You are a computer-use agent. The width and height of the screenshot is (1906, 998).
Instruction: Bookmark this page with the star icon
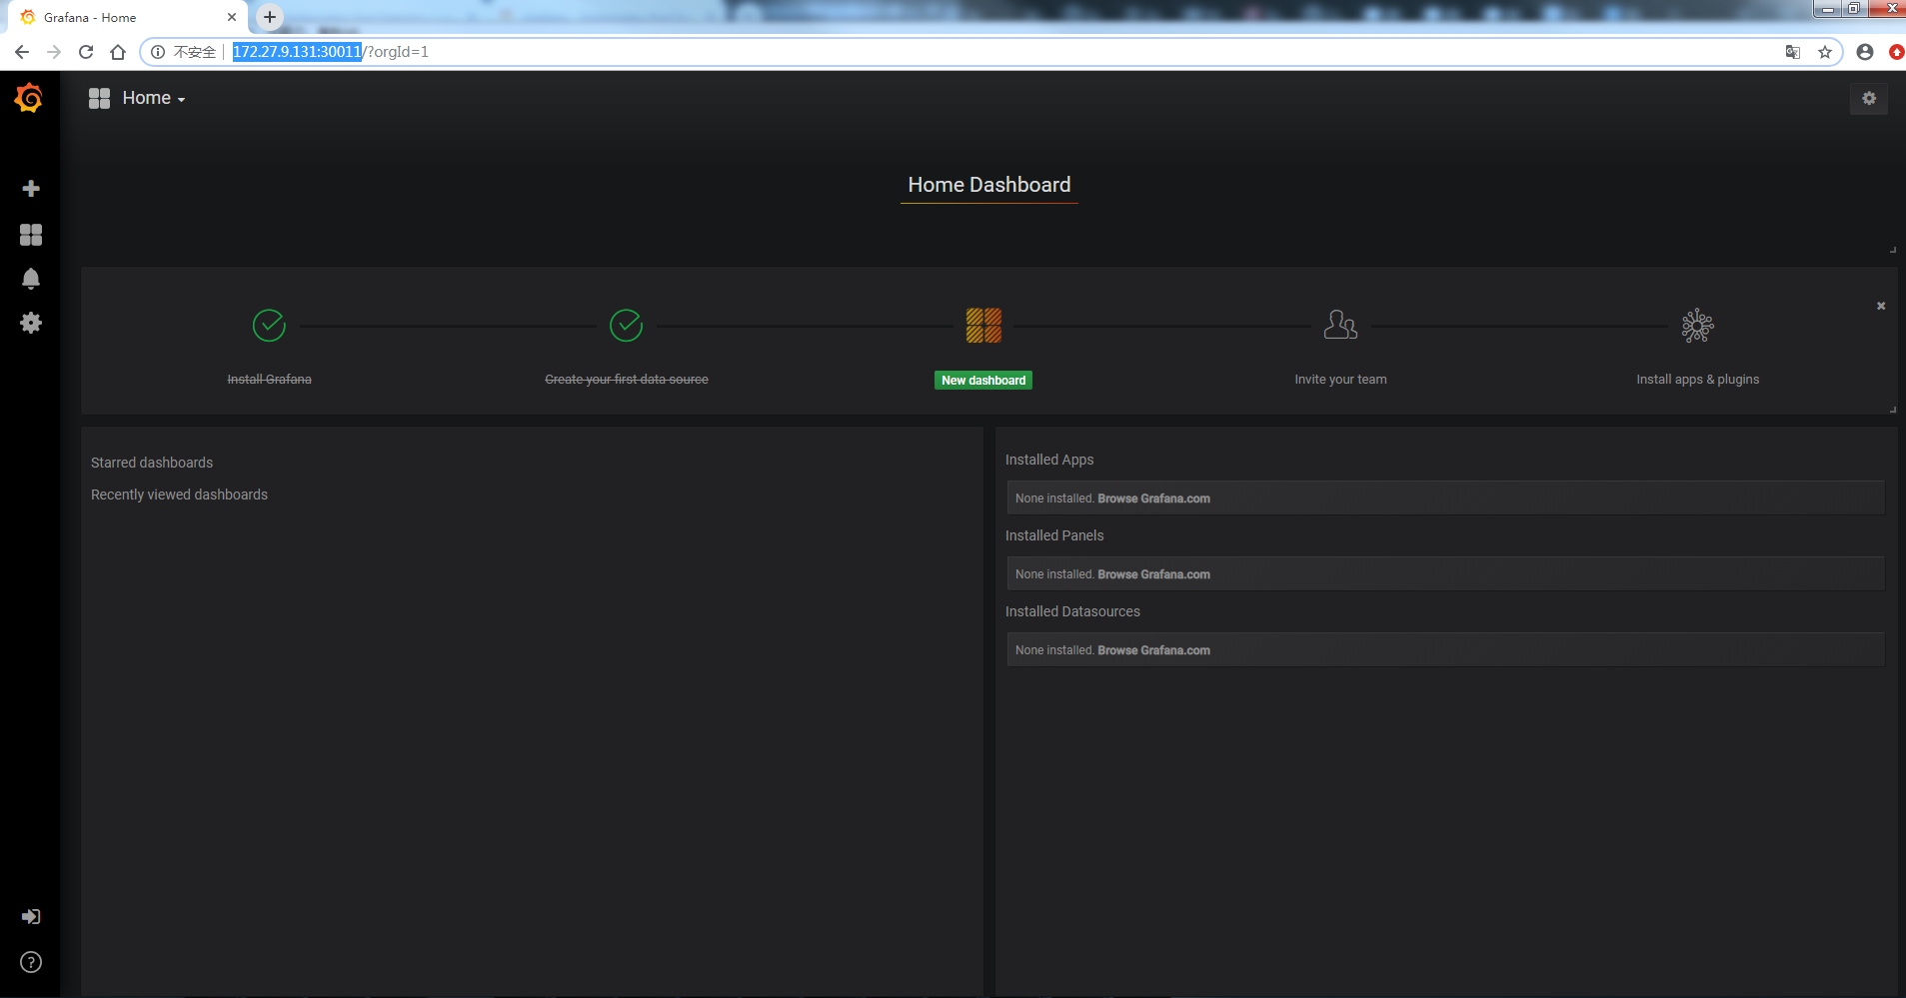tap(1825, 52)
